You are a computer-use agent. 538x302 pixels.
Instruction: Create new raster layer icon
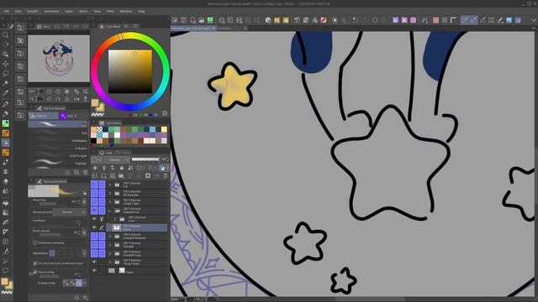pyautogui.click(x=95, y=176)
